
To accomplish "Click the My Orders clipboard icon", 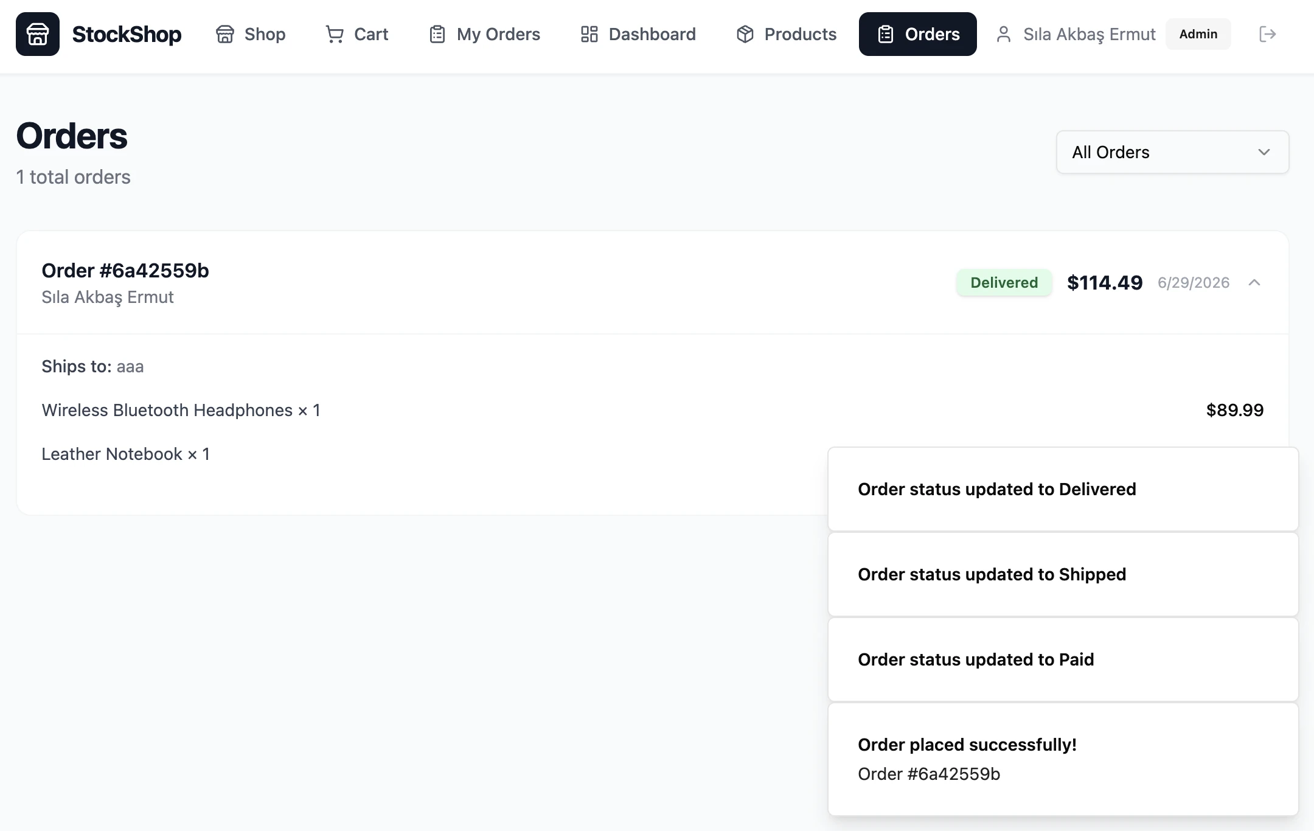I will click(437, 34).
